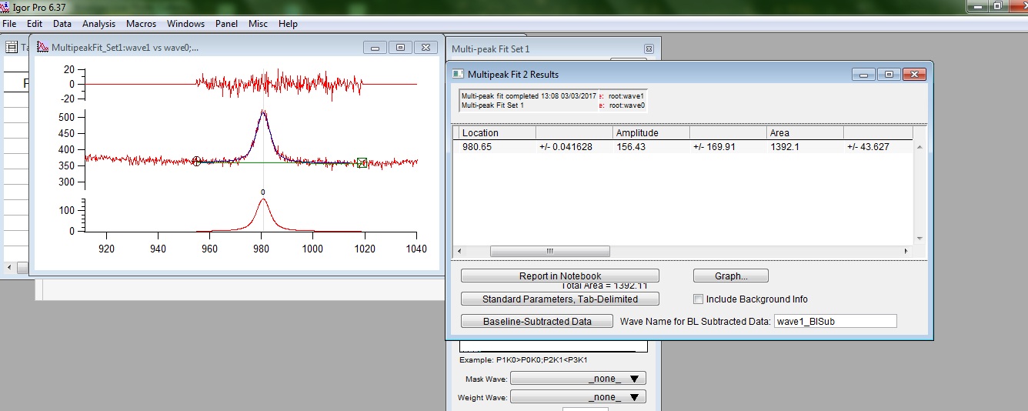Click the Report in Notebook button

point(560,276)
